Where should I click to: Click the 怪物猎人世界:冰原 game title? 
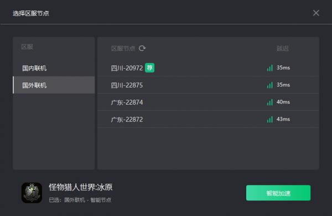[x=81, y=187]
